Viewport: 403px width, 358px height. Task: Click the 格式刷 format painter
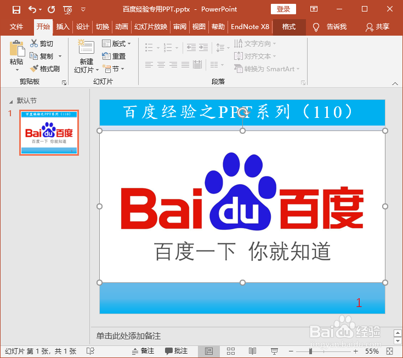click(45, 69)
